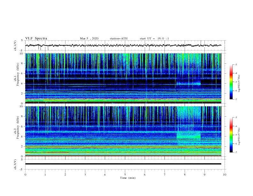Click the "start UT = 18:0 :1" label
The height and width of the screenshot is (196, 253).
click(154, 38)
